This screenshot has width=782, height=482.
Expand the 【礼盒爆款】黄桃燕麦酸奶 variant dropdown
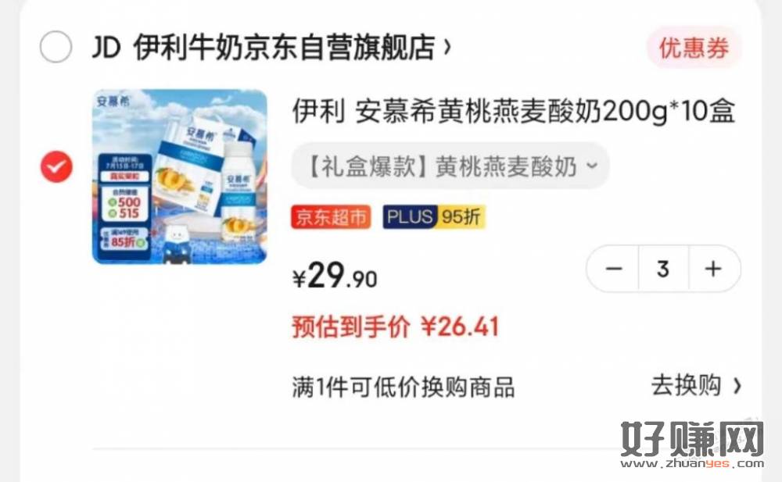click(x=450, y=166)
